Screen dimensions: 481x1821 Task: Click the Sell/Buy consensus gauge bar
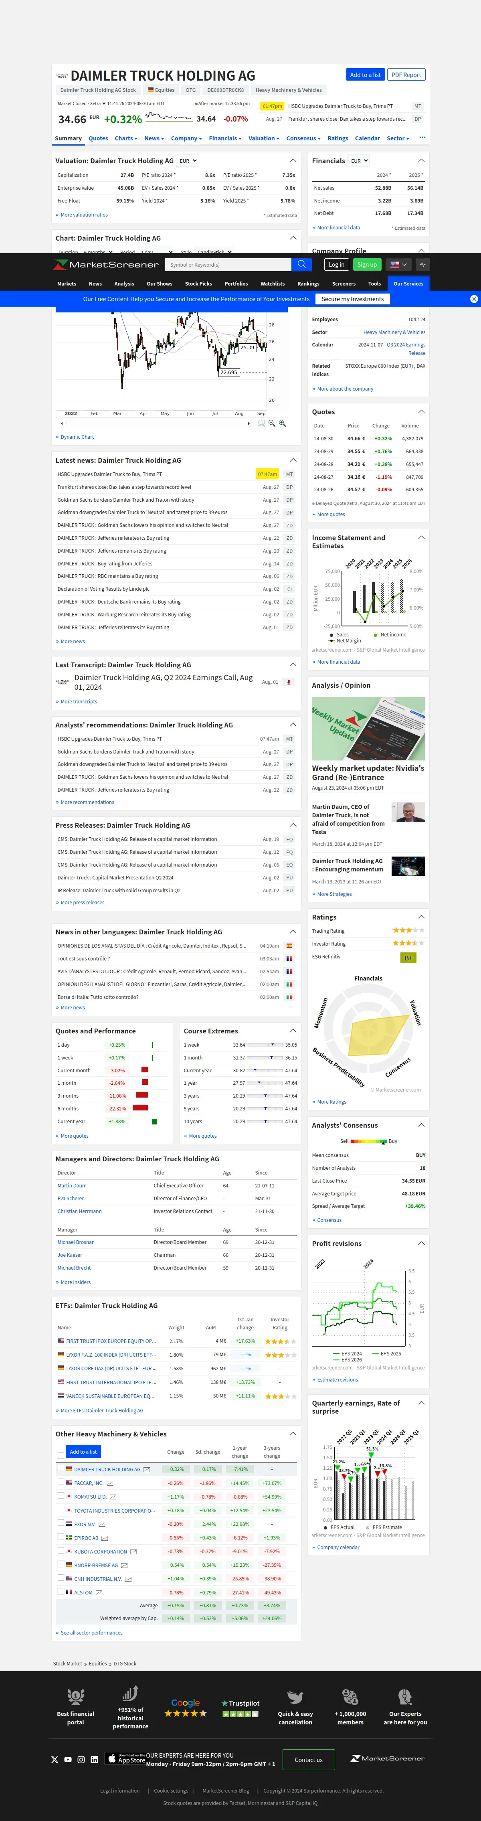(x=369, y=1141)
